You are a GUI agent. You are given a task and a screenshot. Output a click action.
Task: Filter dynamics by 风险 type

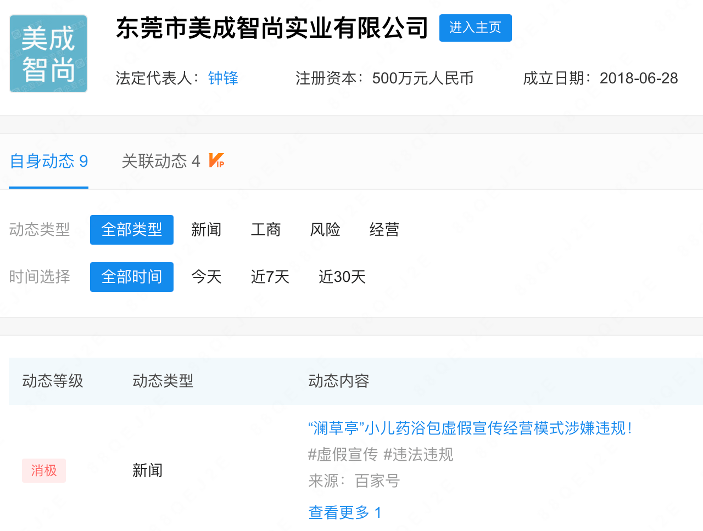coord(325,230)
